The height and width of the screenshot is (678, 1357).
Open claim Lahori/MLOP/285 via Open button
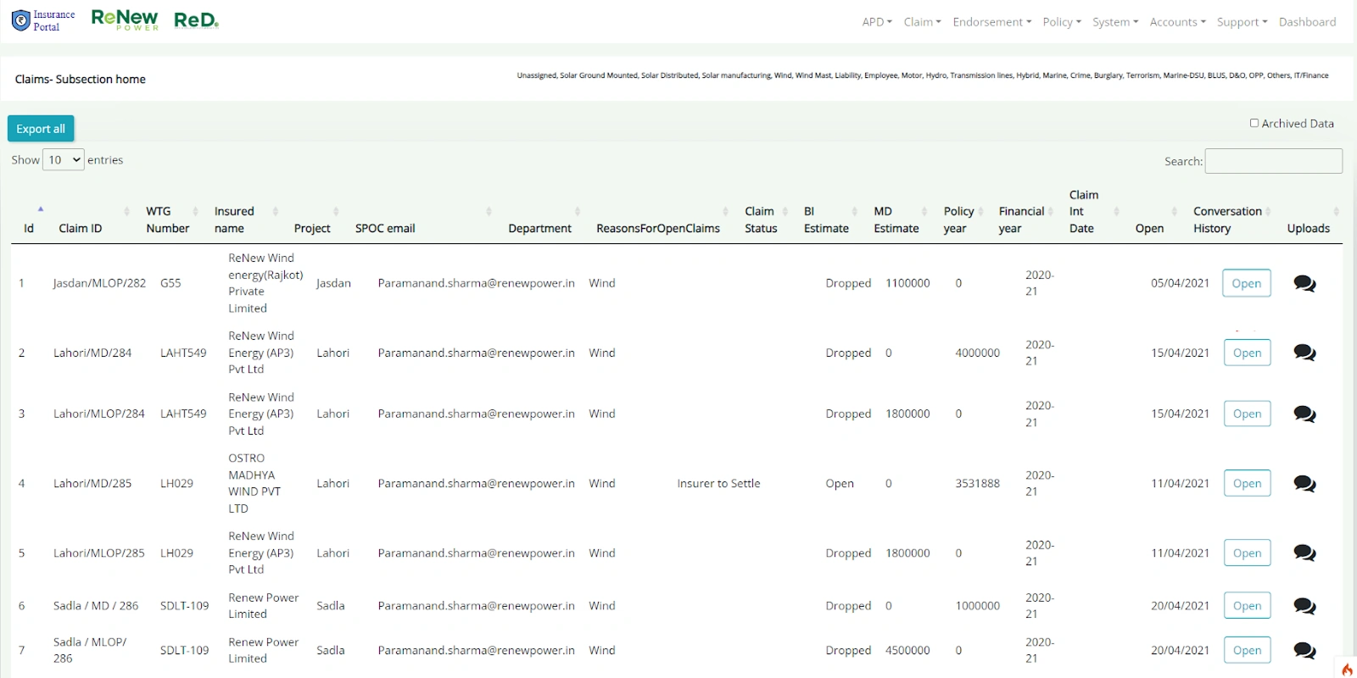click(x=1247, y=553)
